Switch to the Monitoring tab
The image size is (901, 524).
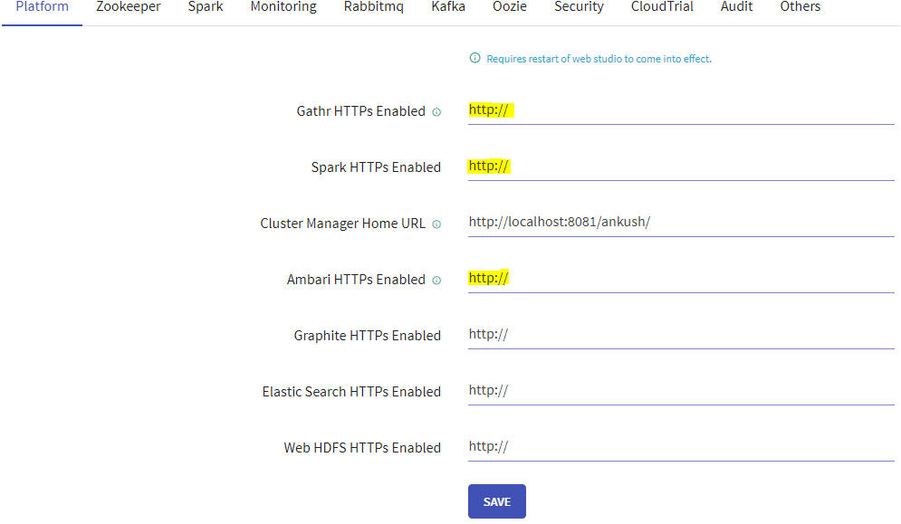tap(283, 7)
